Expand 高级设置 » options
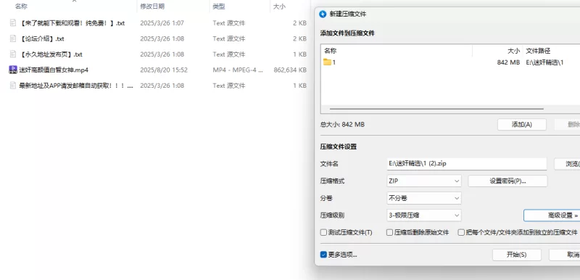The width and height of the screenshot is (580, 280). pos(552,215)
